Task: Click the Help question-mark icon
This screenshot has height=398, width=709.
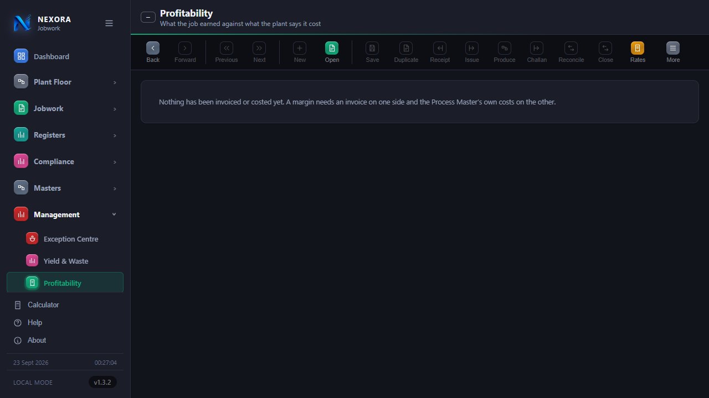Action: pos(18,322)
